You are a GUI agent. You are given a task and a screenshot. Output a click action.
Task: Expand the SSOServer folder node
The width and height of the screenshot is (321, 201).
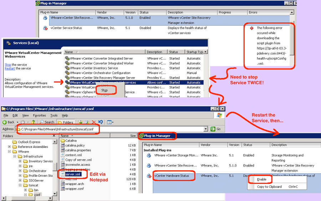click(x=20, y=180)
